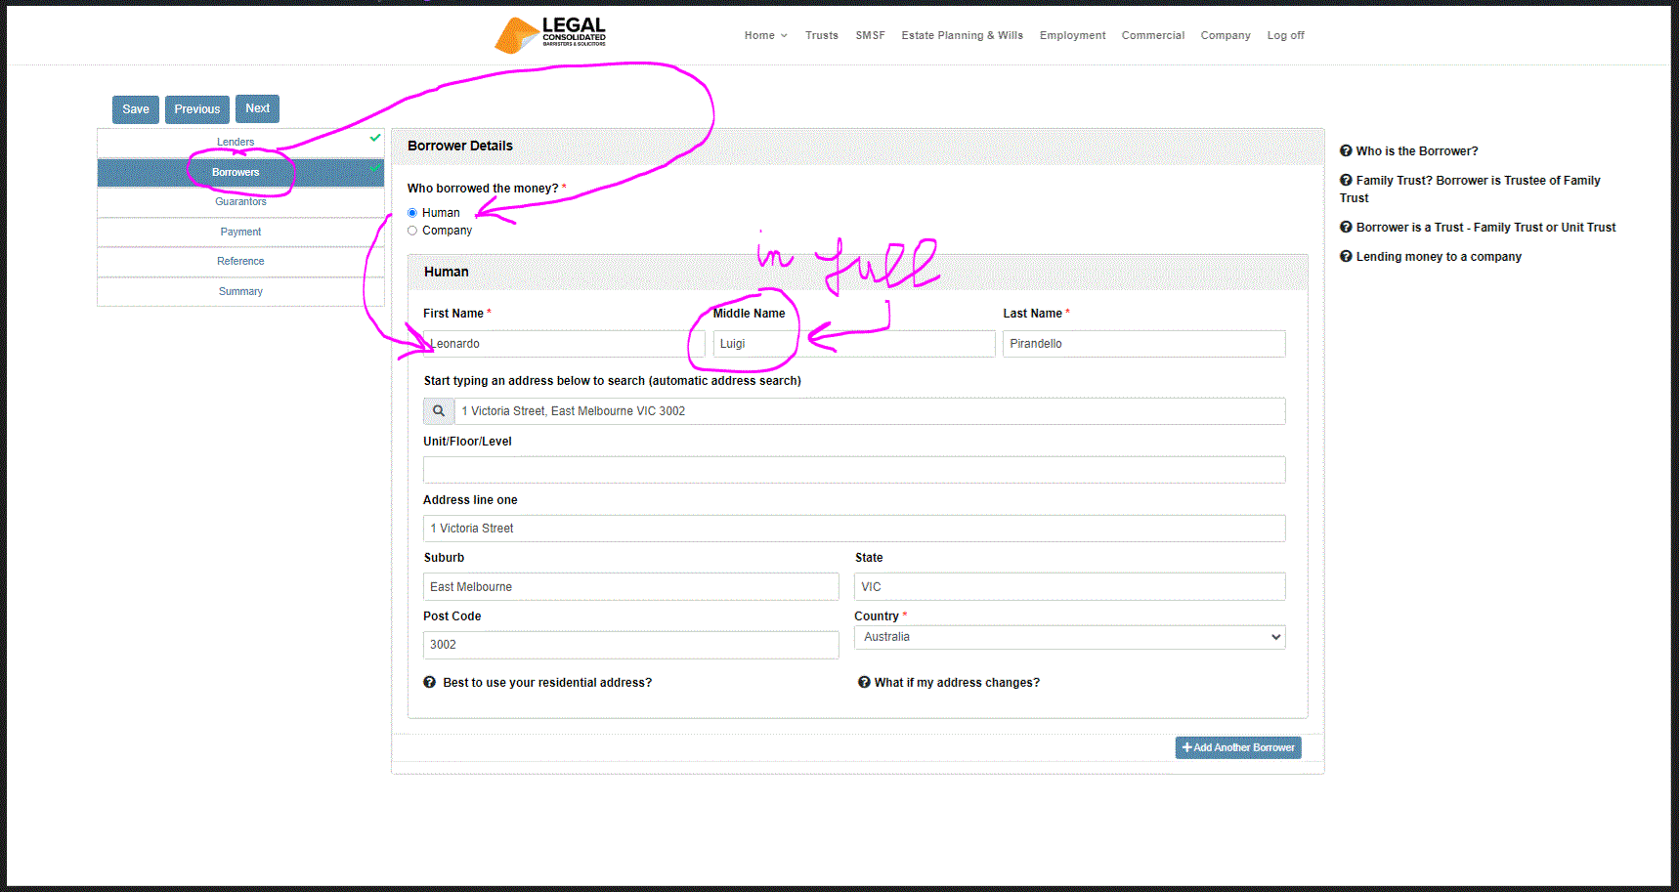This screenshot has width=1679, height=892.
Task: Open Who is the Borrower help link
Action: tap(1416, 150)
